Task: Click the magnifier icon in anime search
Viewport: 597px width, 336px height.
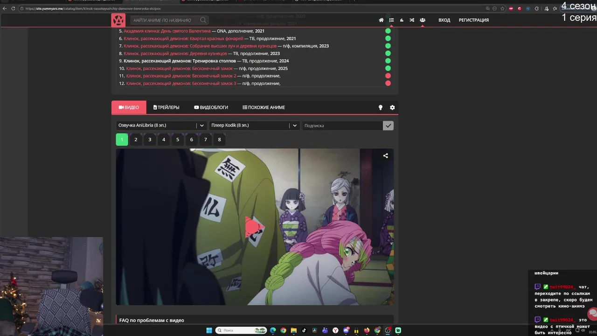Action: point(203,20)
